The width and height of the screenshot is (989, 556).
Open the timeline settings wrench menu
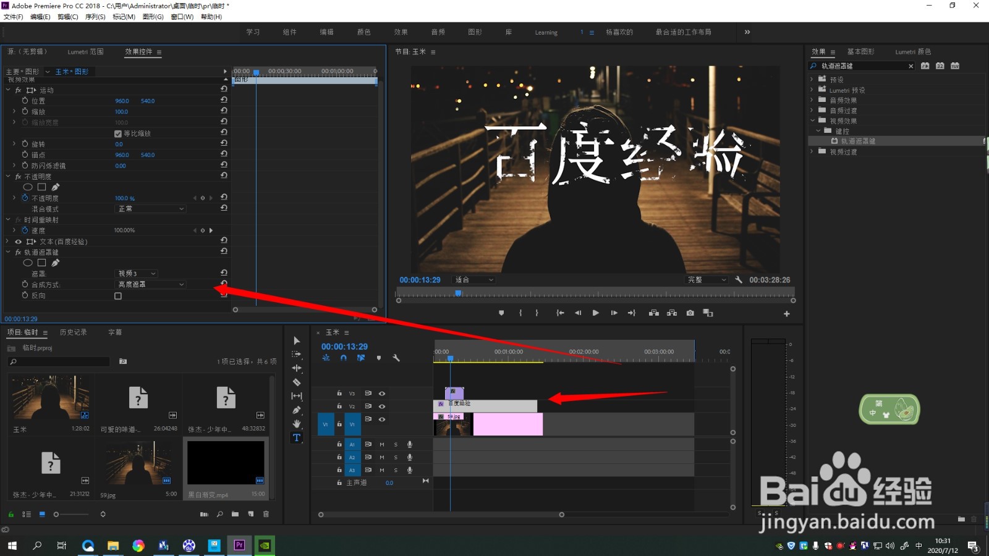(396, 358)
